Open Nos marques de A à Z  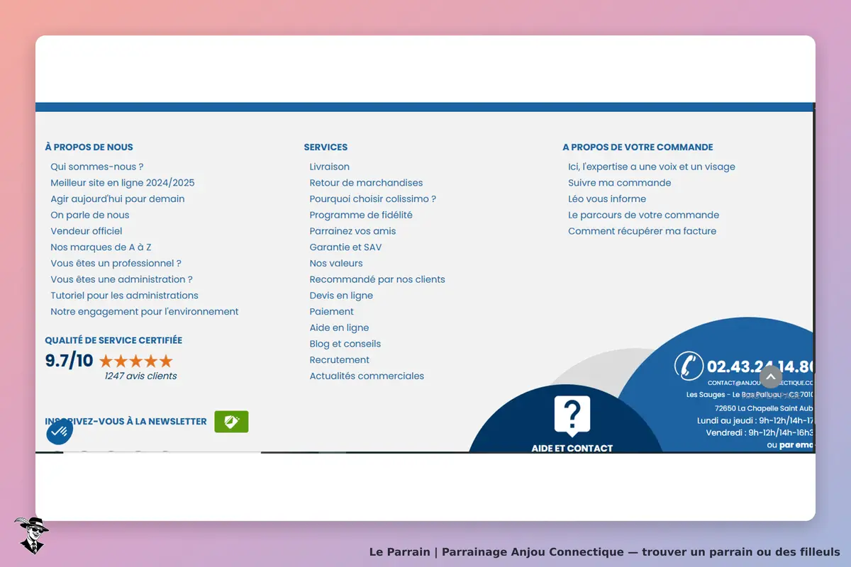point(101,247)
